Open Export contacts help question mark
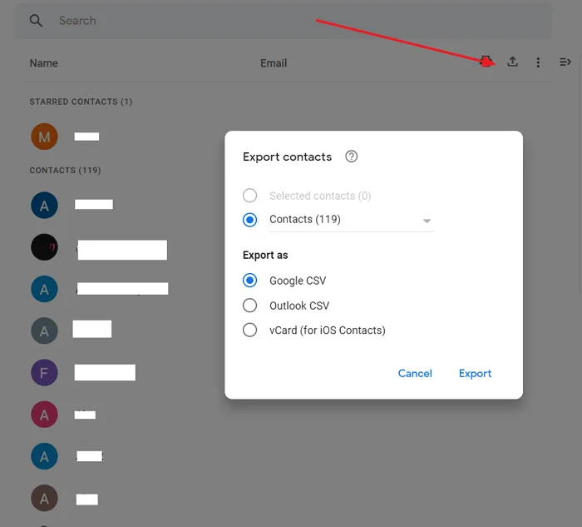Image resolution: width=582 pixels, height=527 pixels. click(x=351, y=157)
